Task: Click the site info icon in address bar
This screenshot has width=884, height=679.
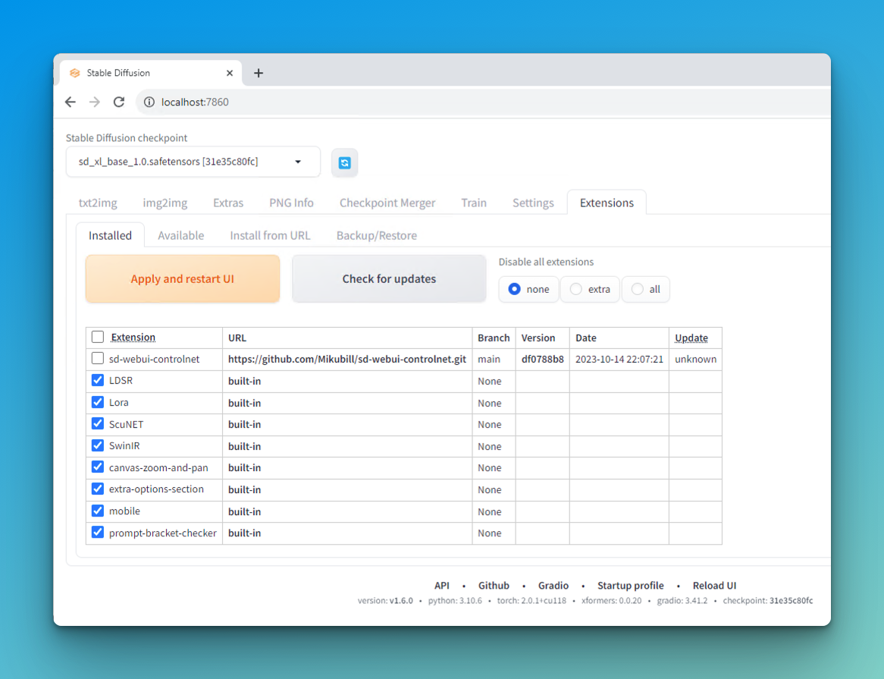Action: [x=149, y=102]
